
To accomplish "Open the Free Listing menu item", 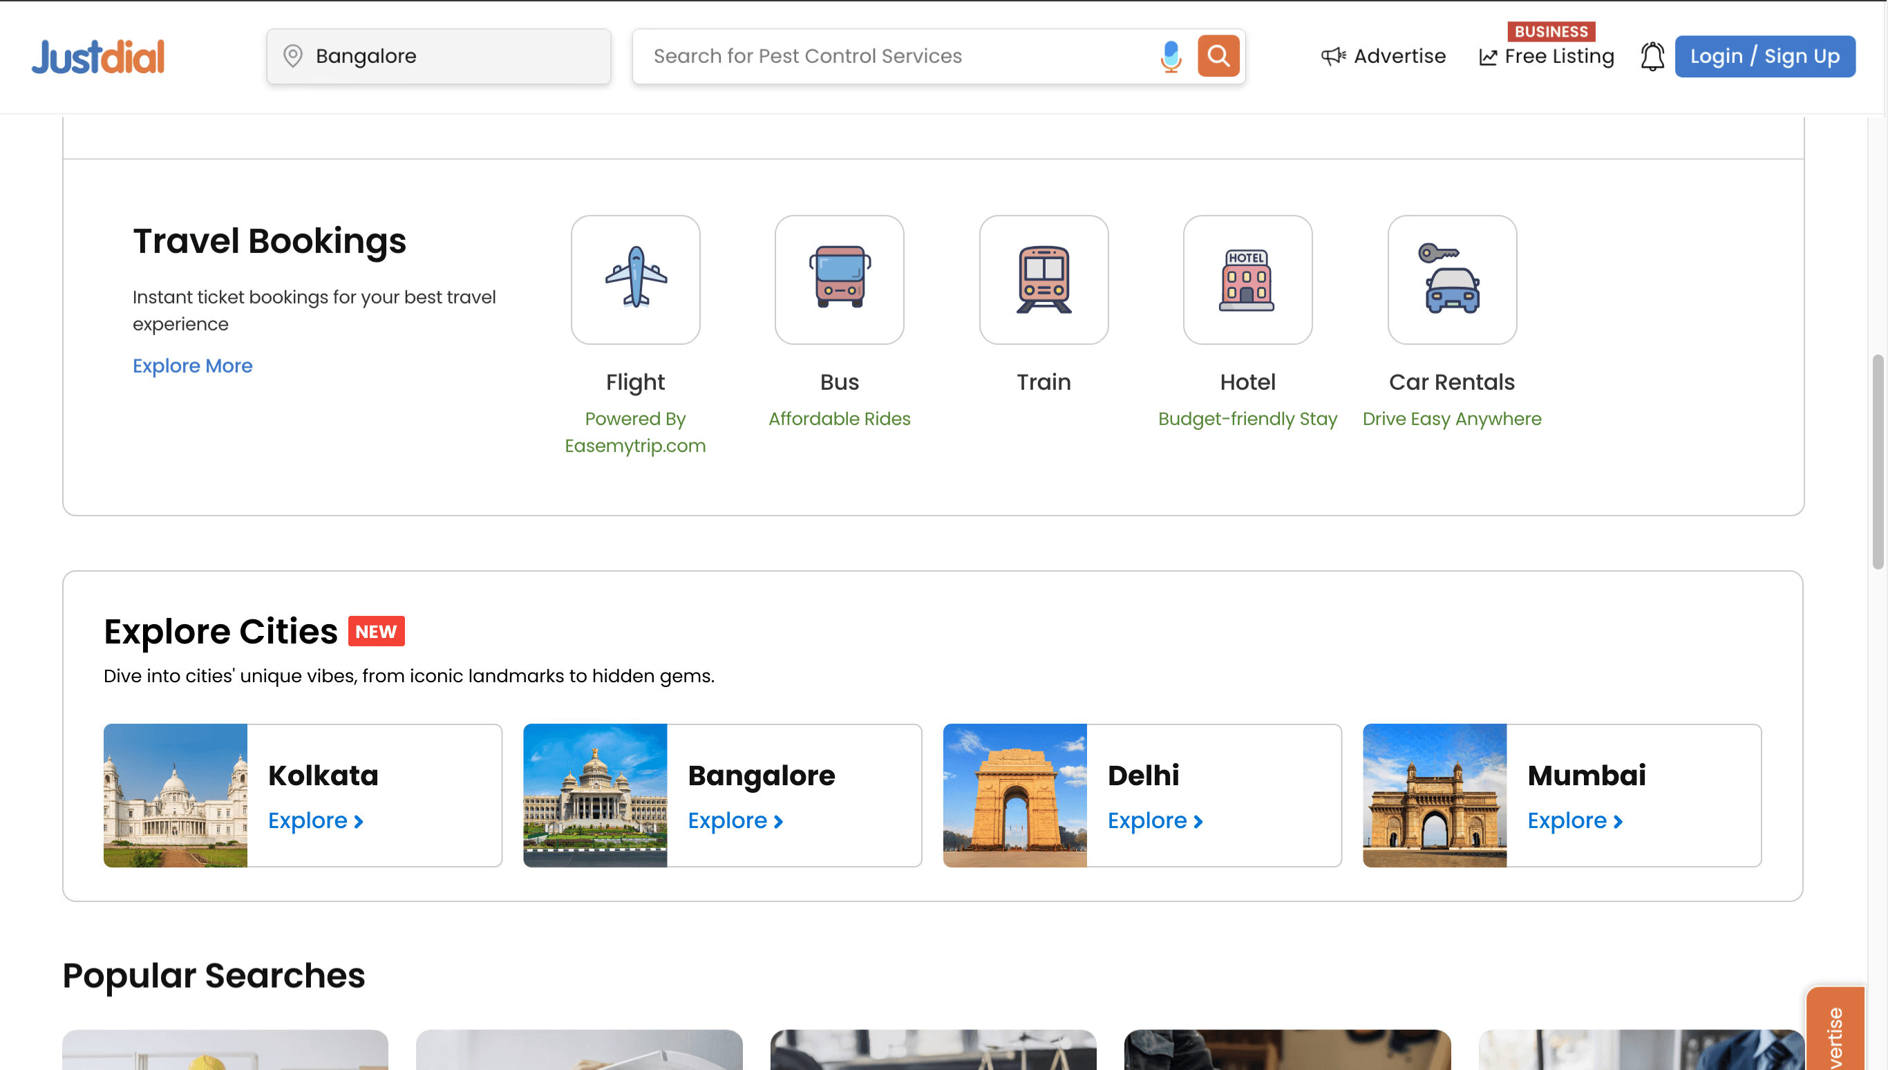I will click(x=1547, y=56).
